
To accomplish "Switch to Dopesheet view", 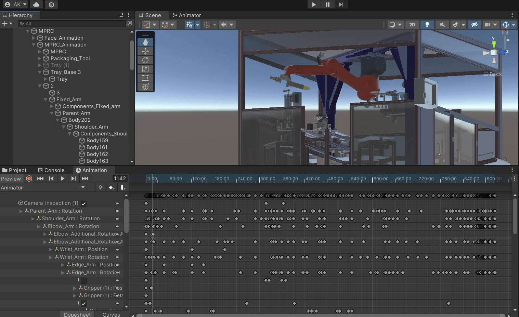I will (x=77, y=314).
